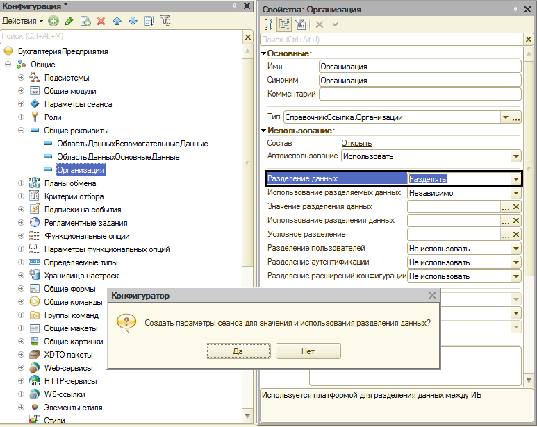537x427 pixels.
Task: Open the Действия menu
Action: (x=22, y=21)
